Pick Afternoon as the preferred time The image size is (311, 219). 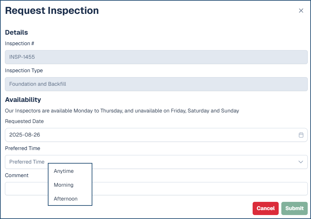[66, 199]
